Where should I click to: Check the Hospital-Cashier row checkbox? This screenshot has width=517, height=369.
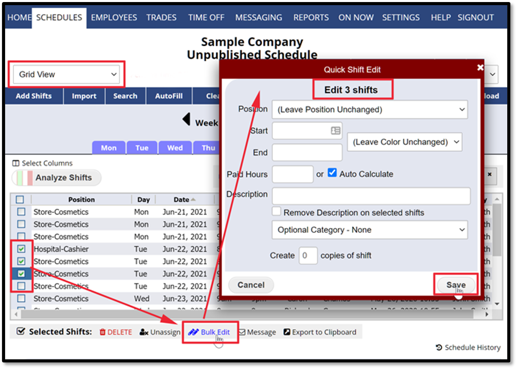[22, 249]
